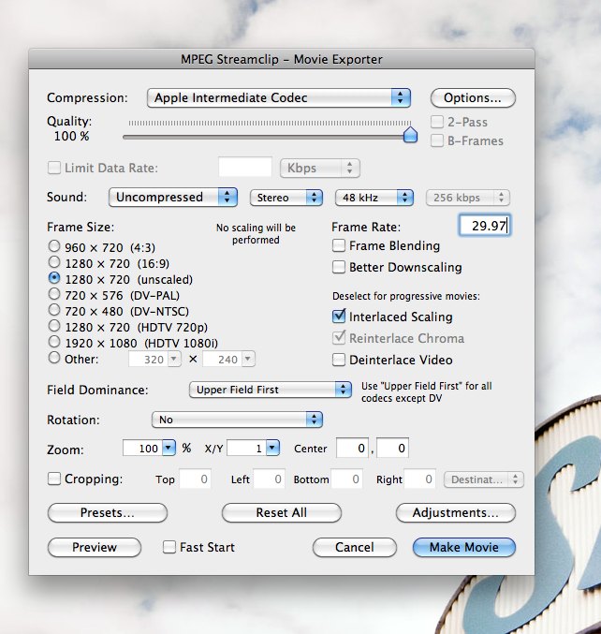Open the Field Dominance dropdown
601x634 pixels.
click(x=271, y=390)
